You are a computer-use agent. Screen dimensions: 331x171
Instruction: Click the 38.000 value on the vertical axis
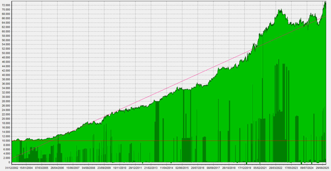7,79
